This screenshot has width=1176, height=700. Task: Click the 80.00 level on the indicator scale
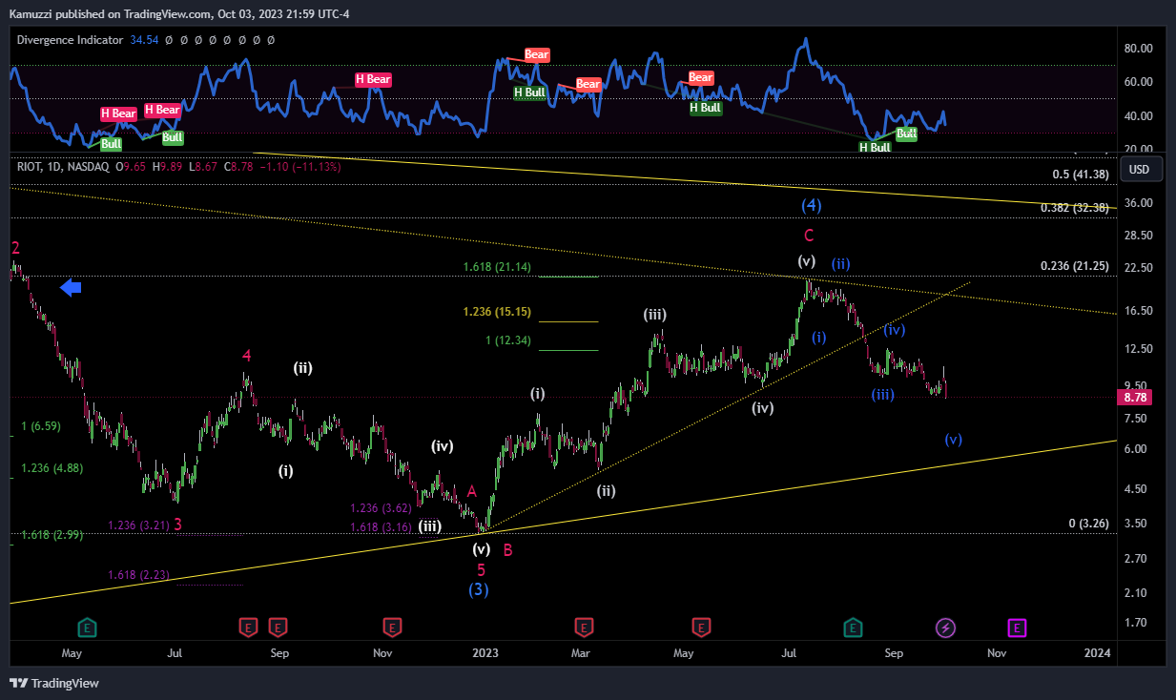(x=1139, y=49)
